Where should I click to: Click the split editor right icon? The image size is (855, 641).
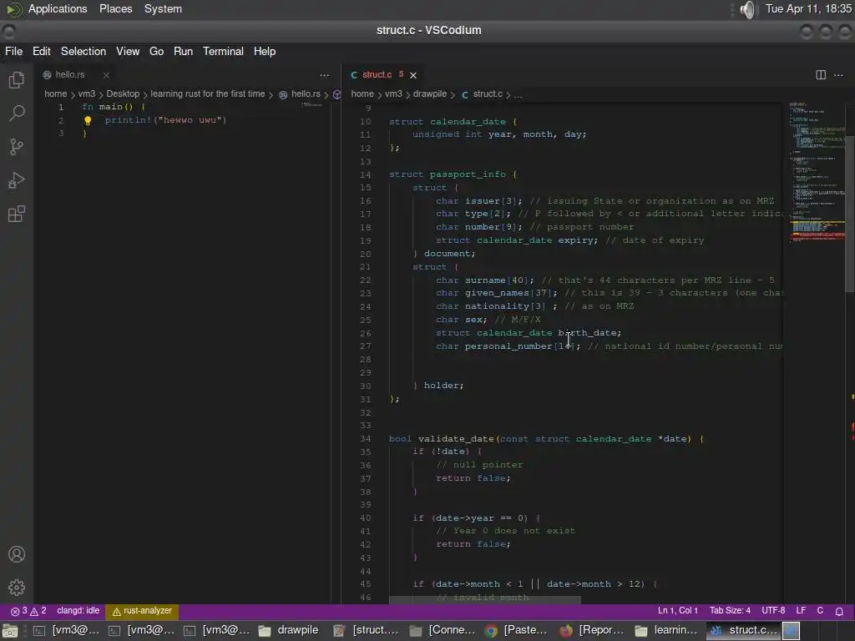[821, 74]
